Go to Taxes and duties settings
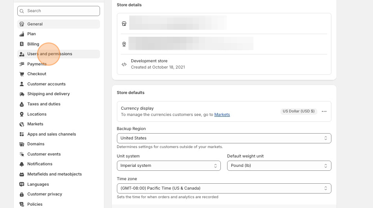This screenshot has height=208, width=373. click(44, 104)
